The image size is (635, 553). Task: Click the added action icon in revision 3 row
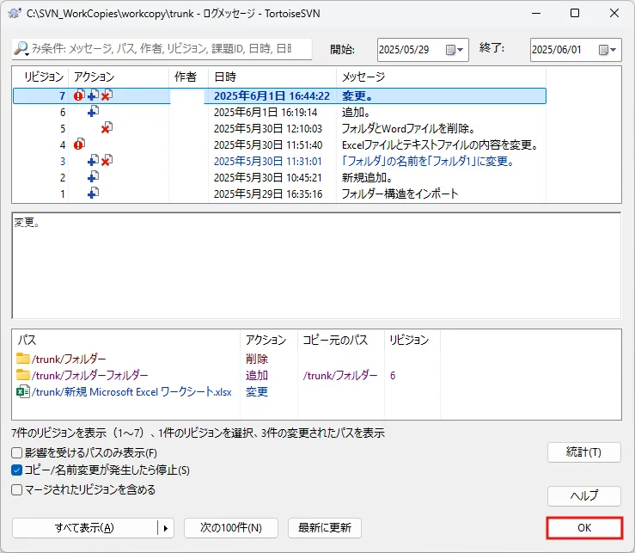93,161
